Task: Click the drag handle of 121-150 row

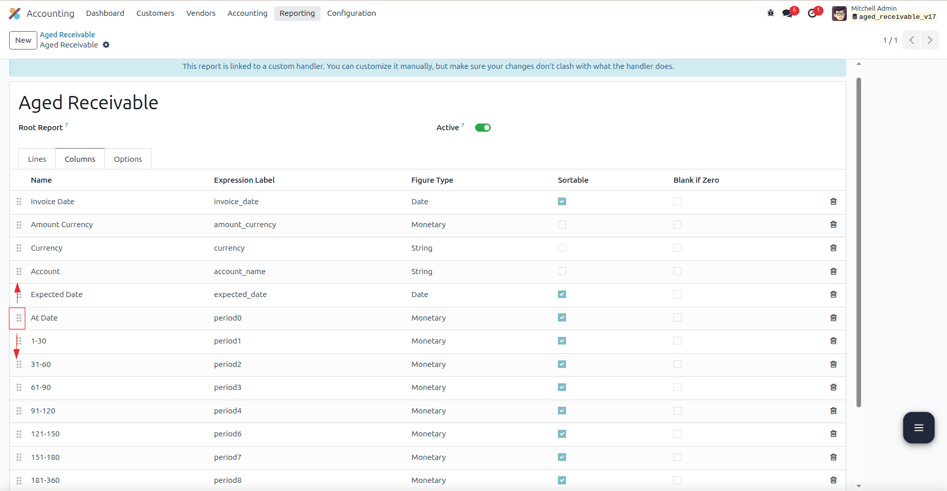Action: click(x=19, y=434)
